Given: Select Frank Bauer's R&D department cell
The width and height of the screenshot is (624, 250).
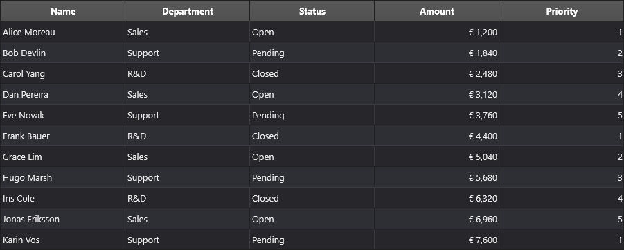Looking at the screenshot, I should tap(188, 135).
